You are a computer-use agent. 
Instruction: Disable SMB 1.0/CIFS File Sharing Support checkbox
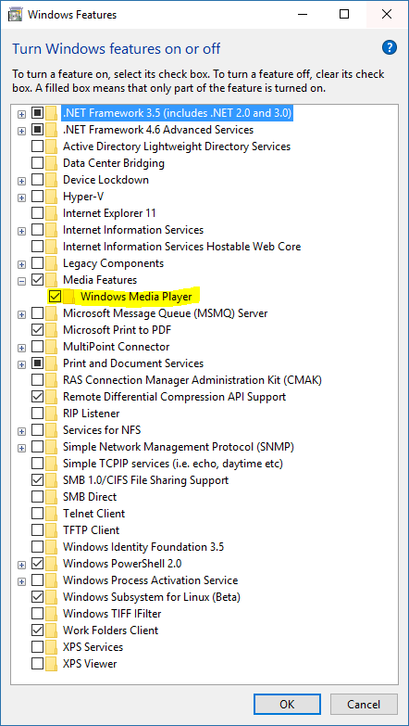[37, 480]
